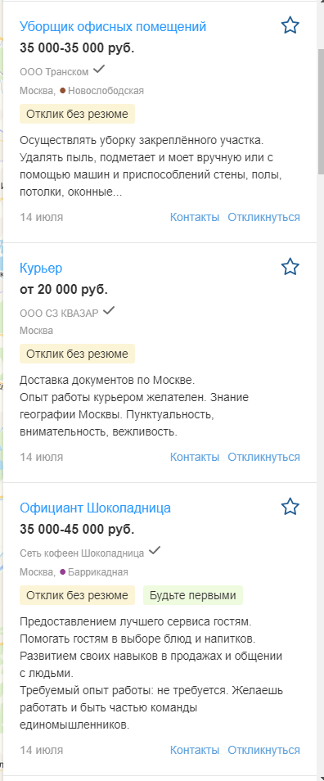Click Отклик без резюме tag on Курьер
Image resolution: width=324 pixels, height=781 pixels.
[77, 354]
